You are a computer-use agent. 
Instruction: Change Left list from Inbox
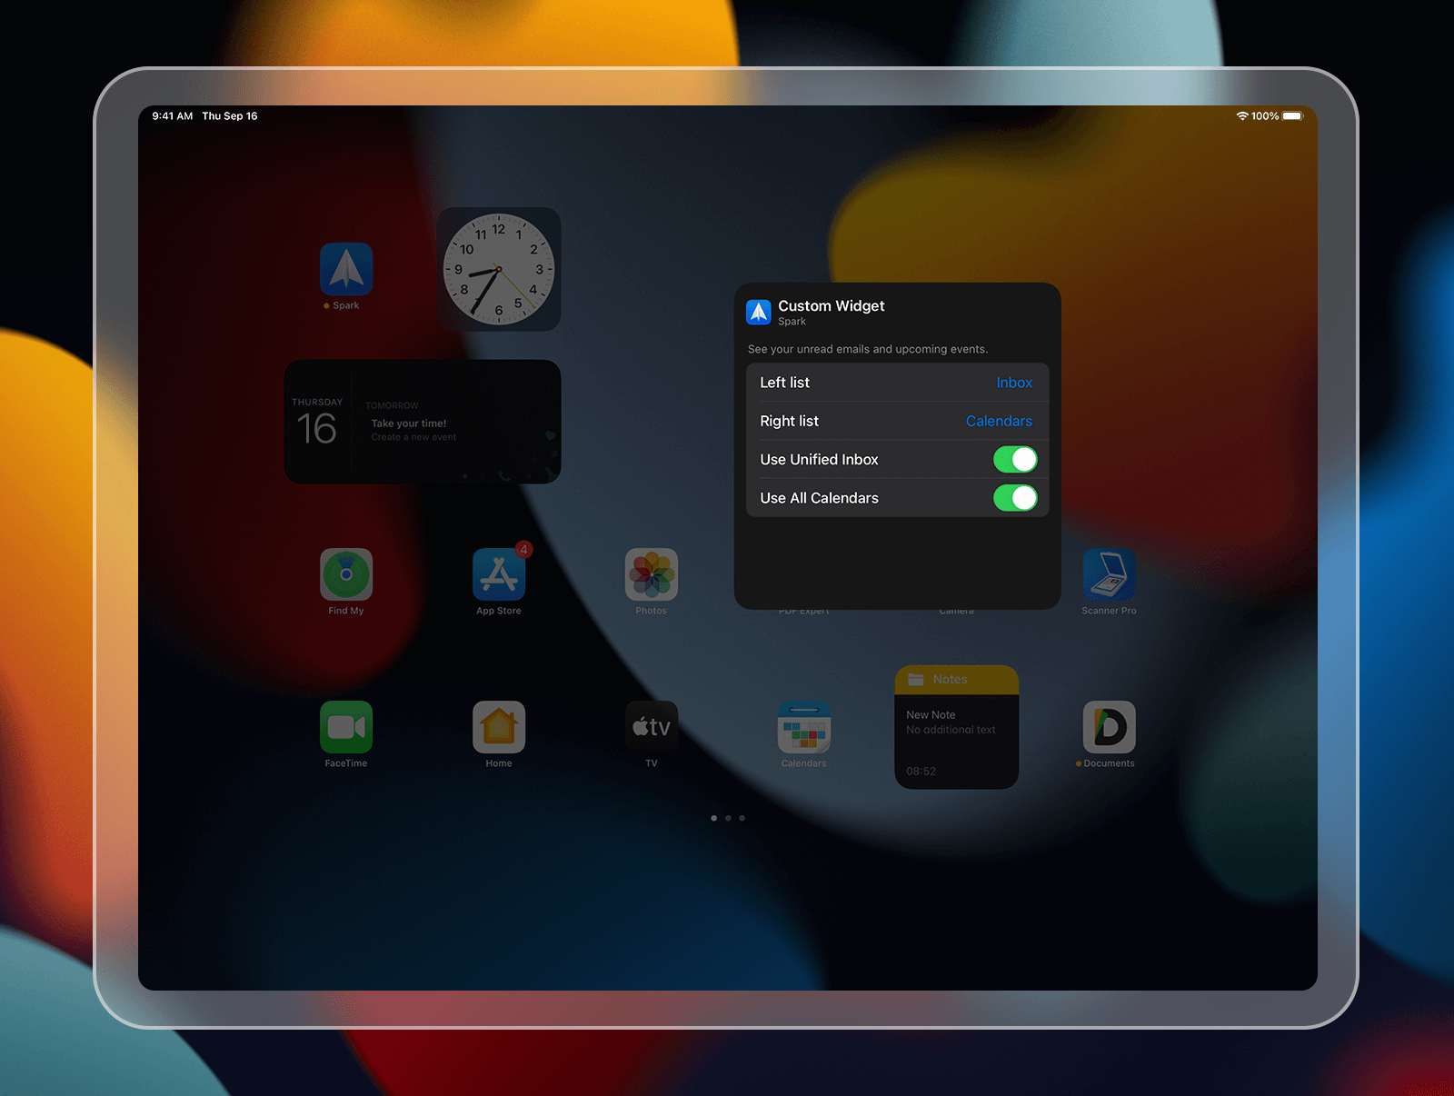point(898,383)
